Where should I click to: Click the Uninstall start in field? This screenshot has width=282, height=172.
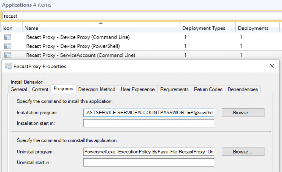click(148, 162)
